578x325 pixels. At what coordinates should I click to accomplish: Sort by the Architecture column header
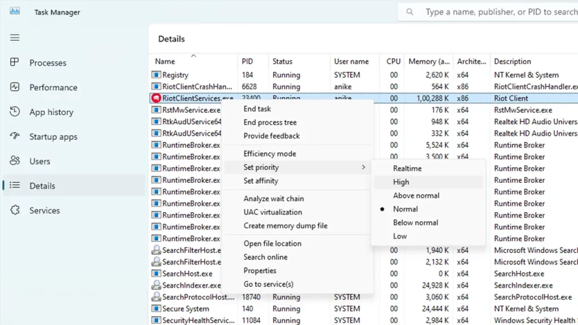pos(472,62)
